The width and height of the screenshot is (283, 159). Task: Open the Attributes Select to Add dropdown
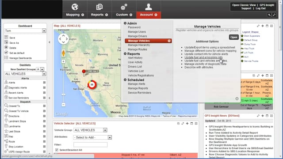click(x=110, y=137)
